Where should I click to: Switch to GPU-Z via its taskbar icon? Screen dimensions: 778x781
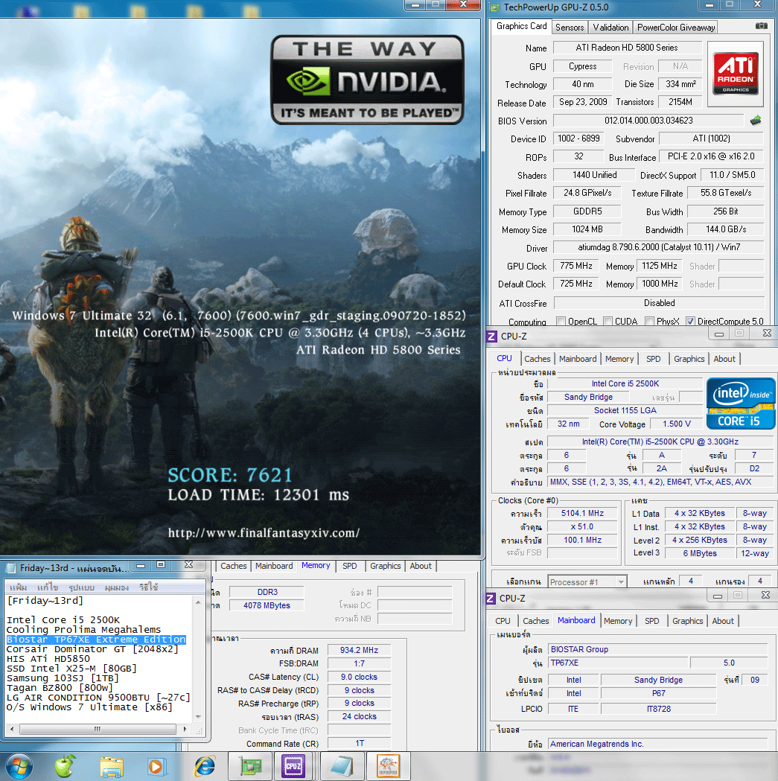pos(251,766)
